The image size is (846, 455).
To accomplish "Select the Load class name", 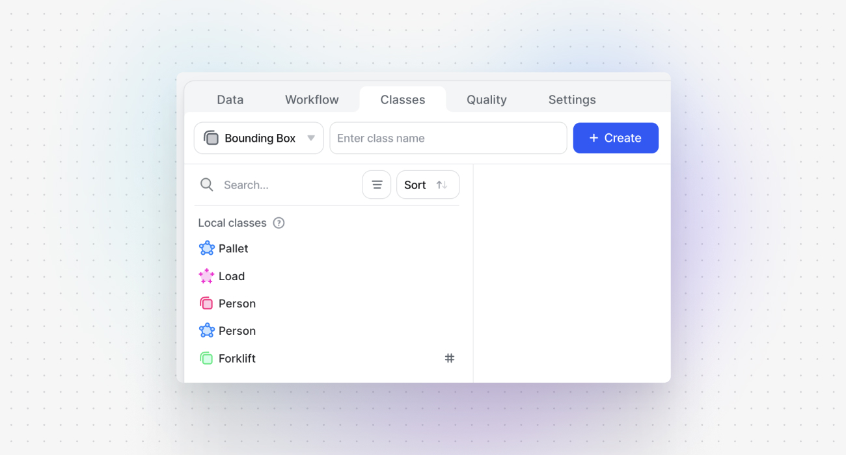I will tap(232, 276).
